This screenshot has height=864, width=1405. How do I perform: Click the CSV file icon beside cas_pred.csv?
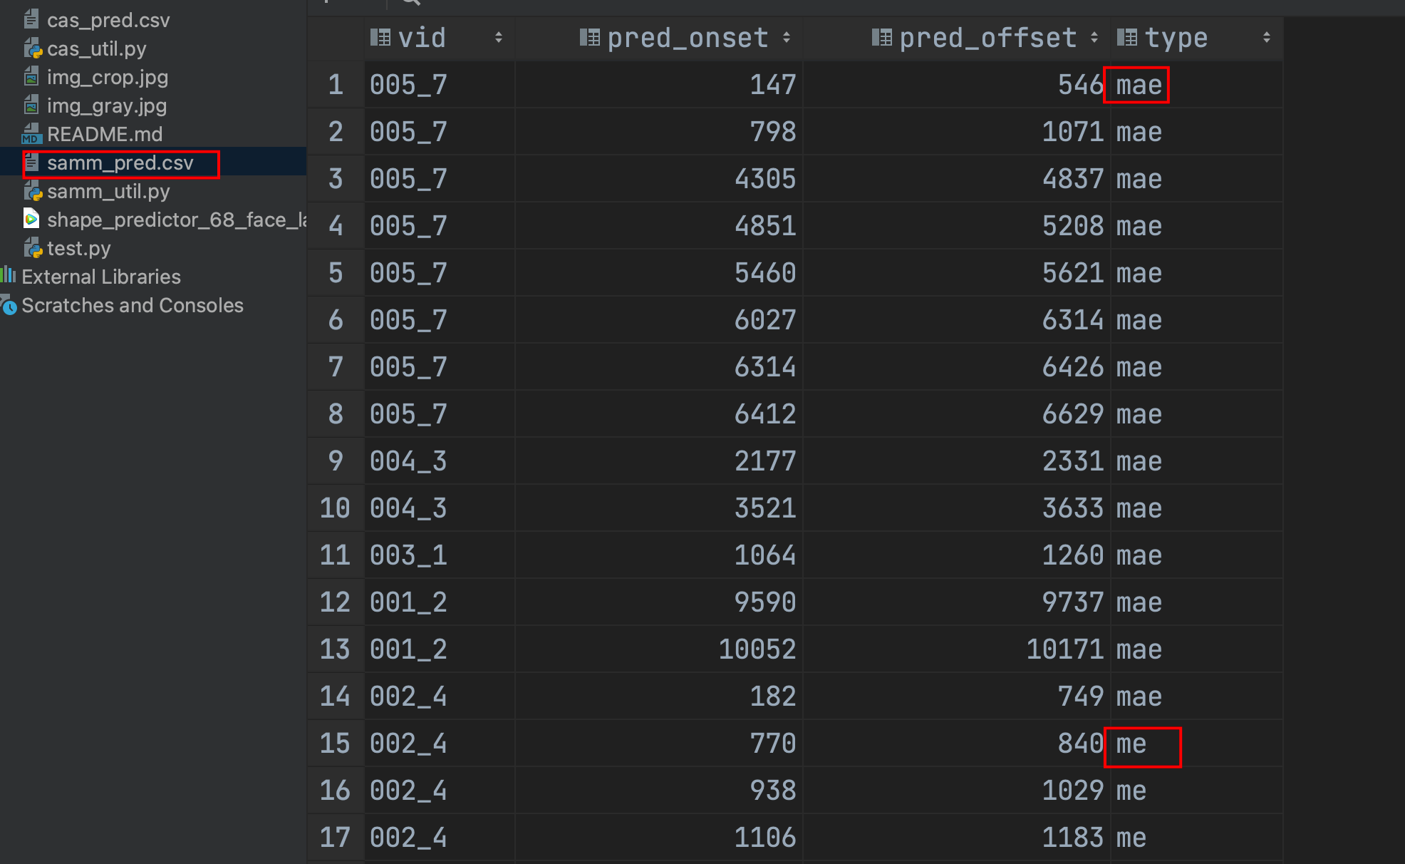pos(31,19)
